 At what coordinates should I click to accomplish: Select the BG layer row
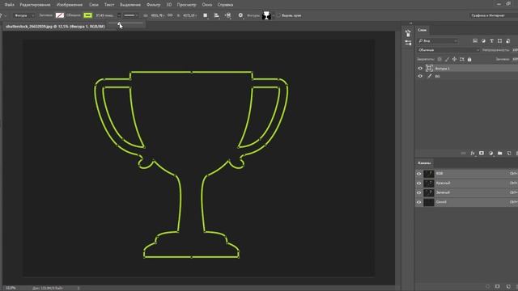(x=466, y=76)
